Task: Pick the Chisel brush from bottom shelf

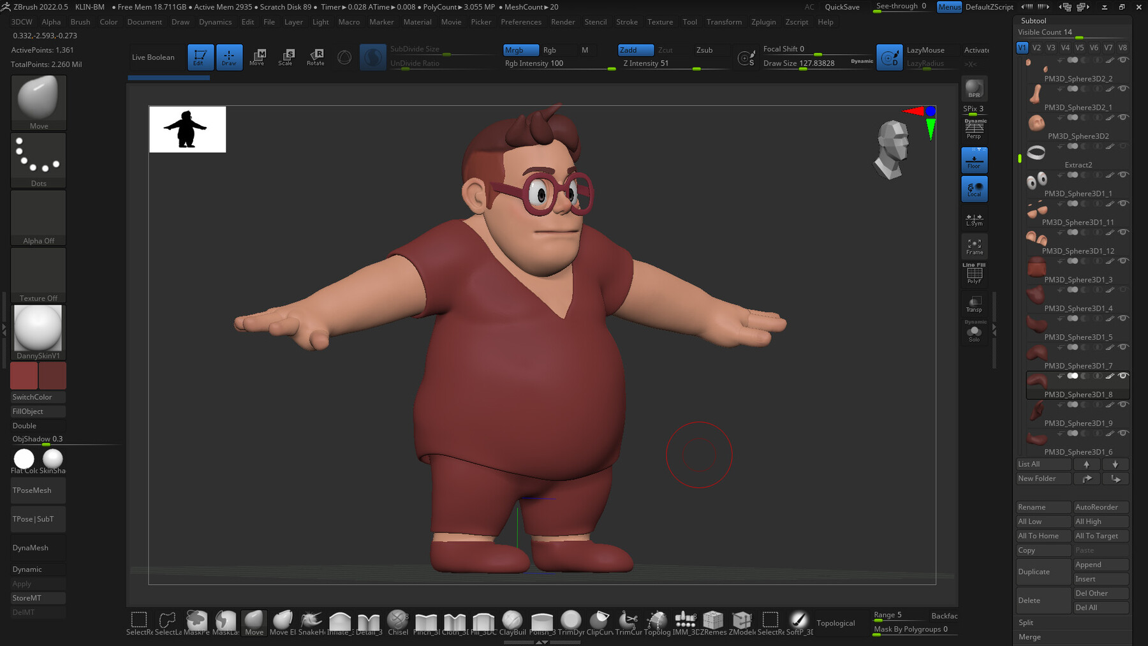Action: pyautogui.click(x=397, y=622)
